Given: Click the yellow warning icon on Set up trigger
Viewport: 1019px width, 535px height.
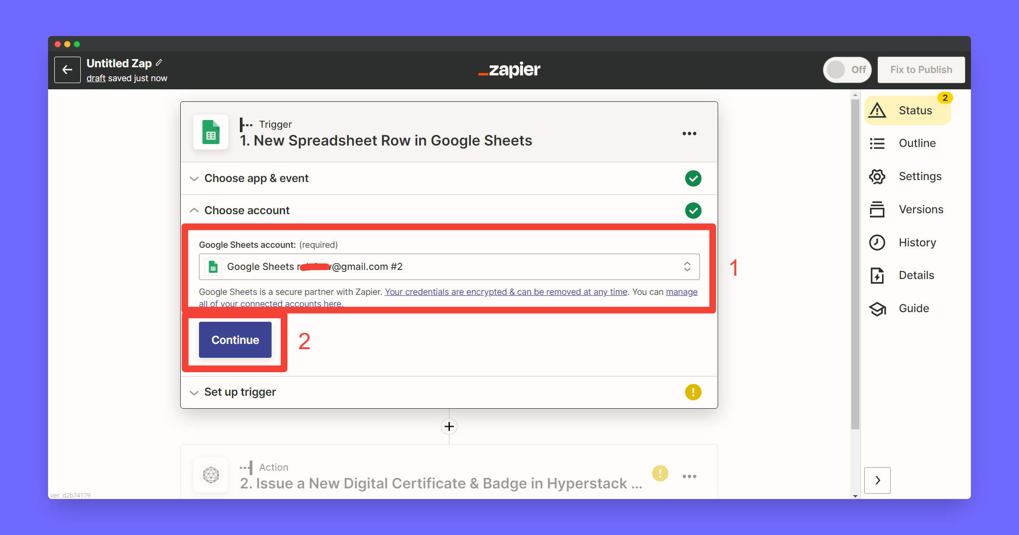Looking at the screenshot, I should point(693,392).
